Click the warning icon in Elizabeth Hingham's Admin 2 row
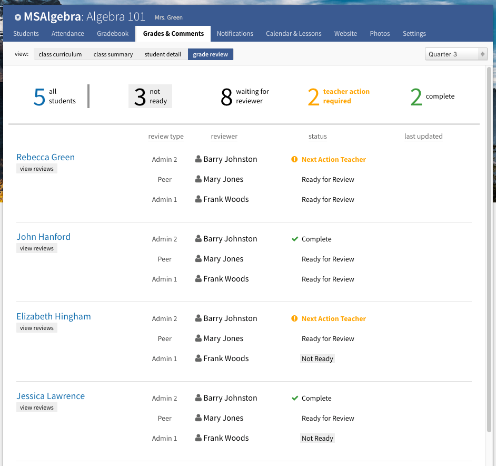Image resolution: width=496 pixels, height=466 pixels. point(294,318)
